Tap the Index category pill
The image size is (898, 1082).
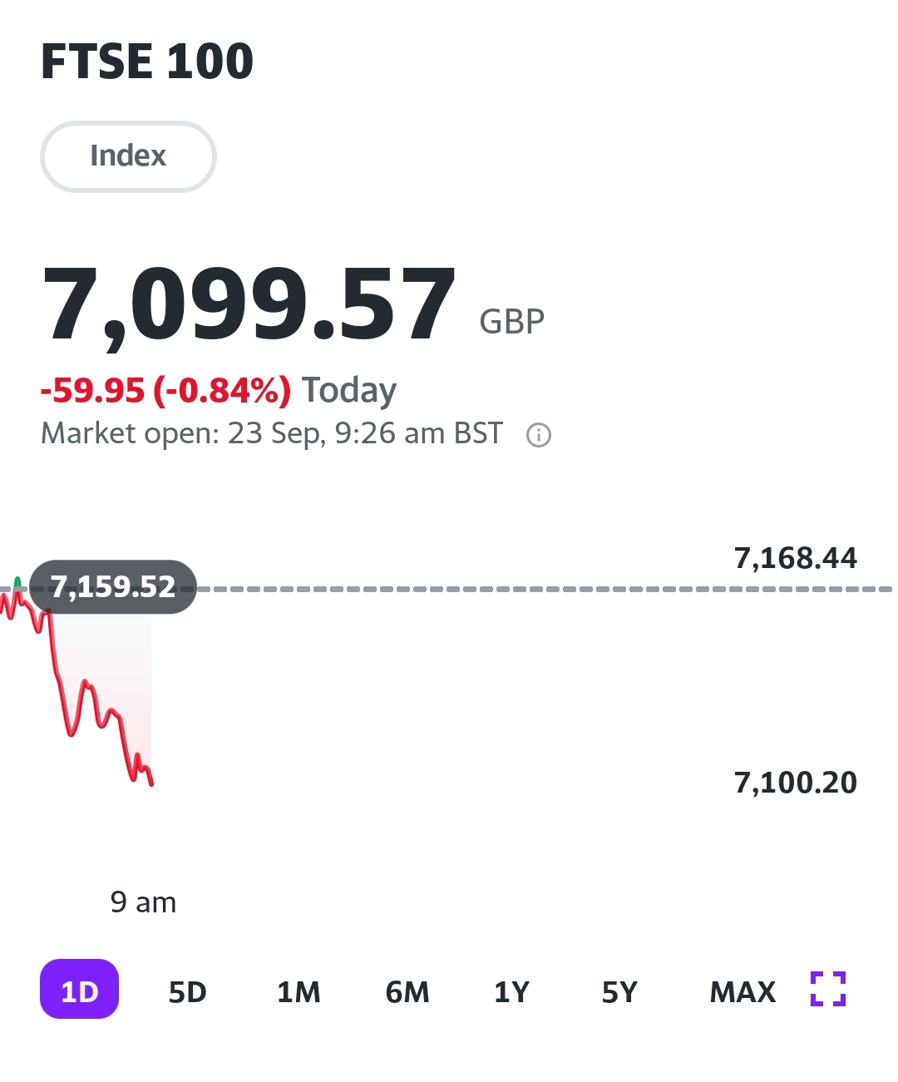tap(128, 156)
